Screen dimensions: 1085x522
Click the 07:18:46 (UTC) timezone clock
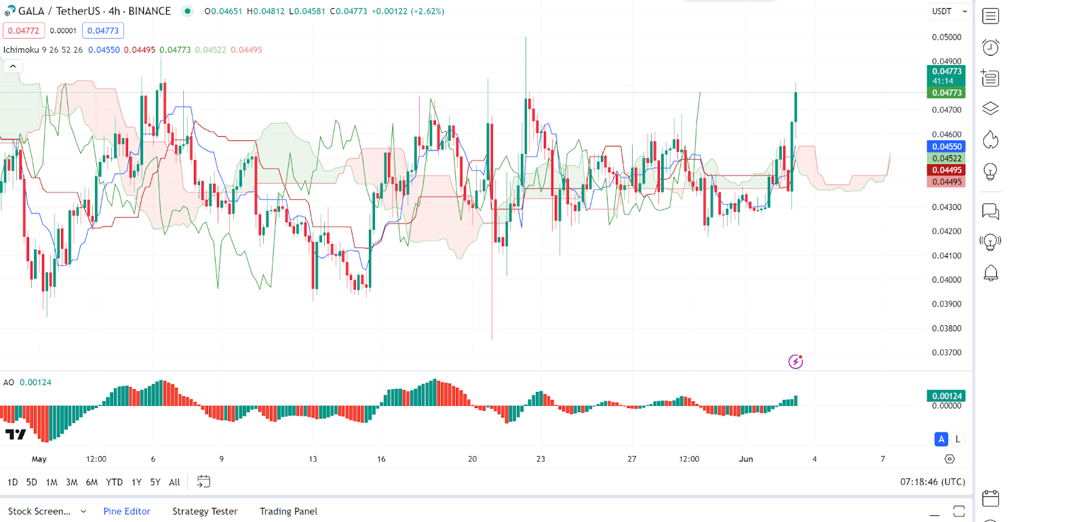932,482
